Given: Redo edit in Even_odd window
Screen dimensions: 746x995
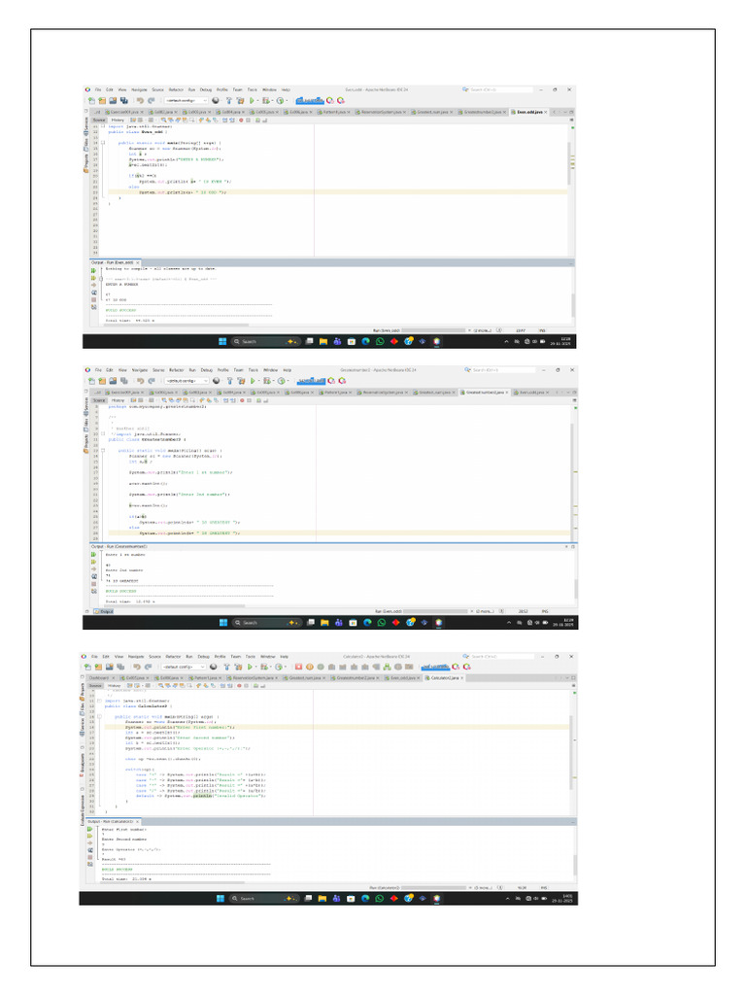Looking at the screenshot, I should pos(152,100).
